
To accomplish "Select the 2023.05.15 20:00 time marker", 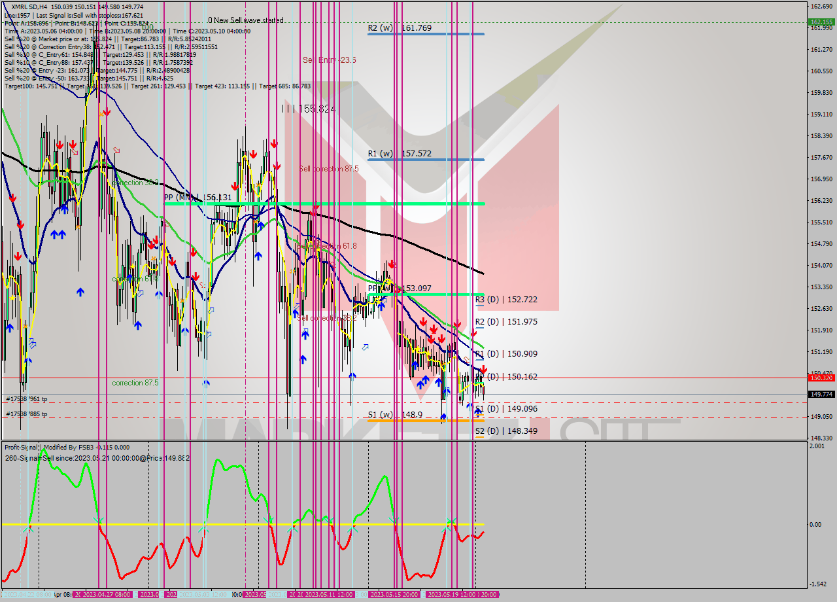I will (x=394, y=594).
